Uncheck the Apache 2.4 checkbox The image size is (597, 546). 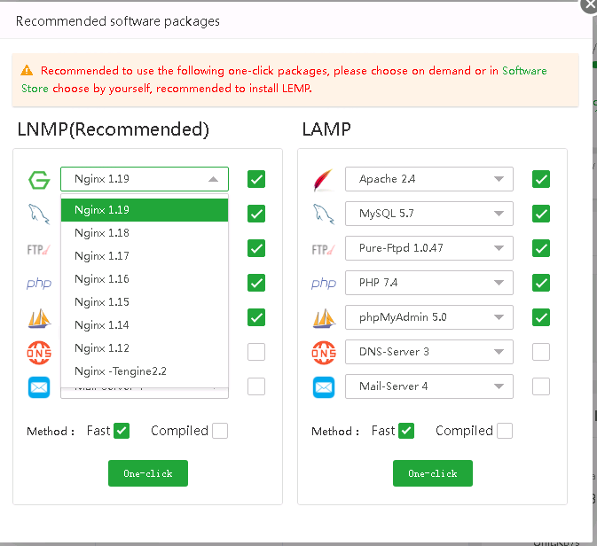(x=541, y=179)
